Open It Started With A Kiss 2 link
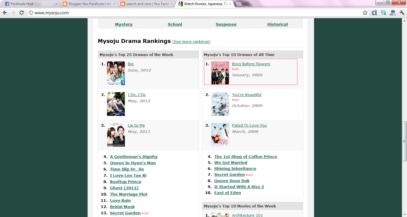Image resolution: width=407 pixels, height=217 pixels. [239, 187]
